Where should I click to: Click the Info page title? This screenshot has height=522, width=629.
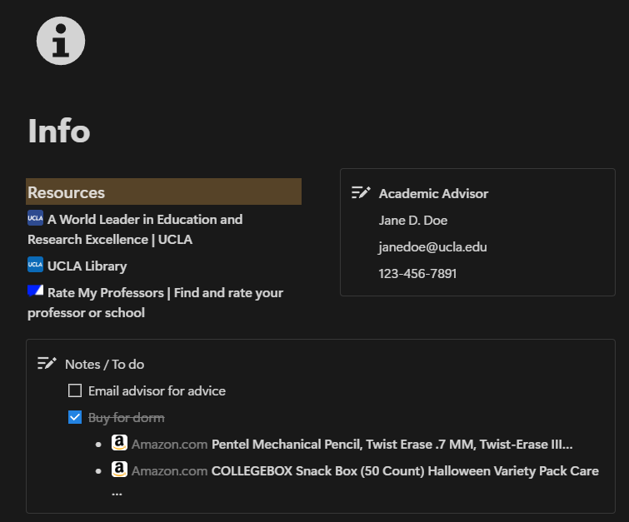[59, 131]
